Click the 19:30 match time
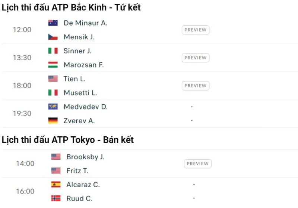This screenshot has height=208, width=298. (x=22, y=114)
